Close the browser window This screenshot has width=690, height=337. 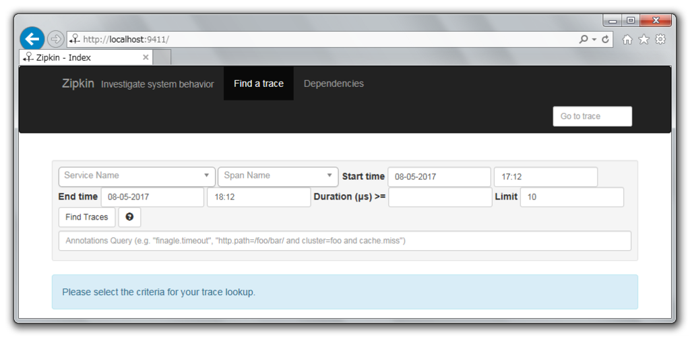[656, 20]
